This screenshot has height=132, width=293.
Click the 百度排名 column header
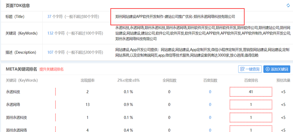[251, 81]
